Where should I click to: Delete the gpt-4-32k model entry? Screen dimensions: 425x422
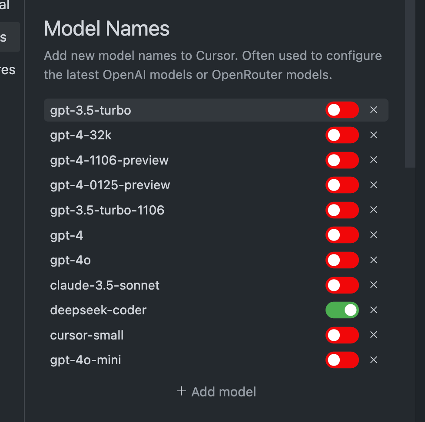(x=373, y=135)
